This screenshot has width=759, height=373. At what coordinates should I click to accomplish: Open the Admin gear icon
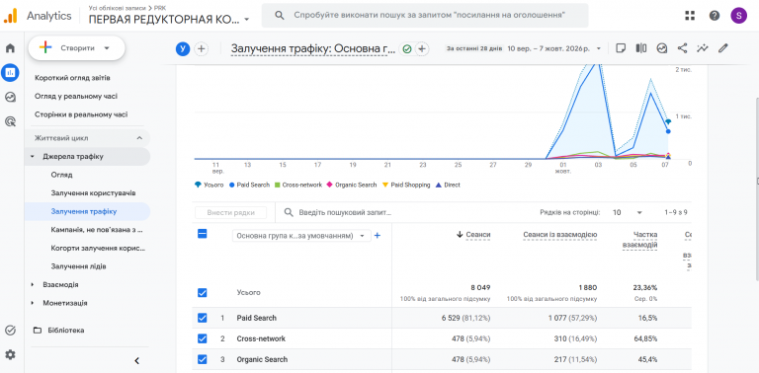10,354
